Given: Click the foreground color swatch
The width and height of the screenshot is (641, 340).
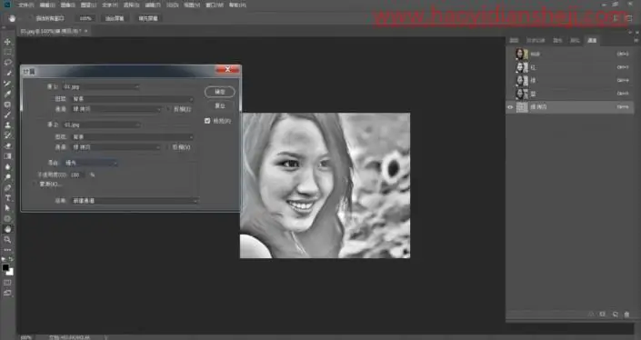Looking at the screenshot, I should click(5, 268).
